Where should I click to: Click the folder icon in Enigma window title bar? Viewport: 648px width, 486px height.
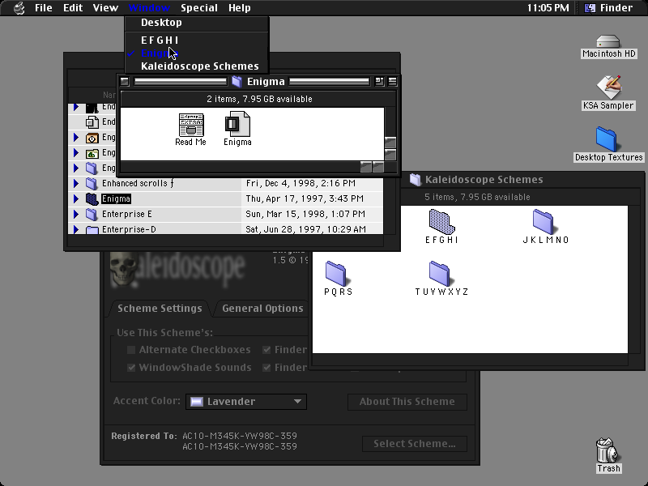[x=237, y=82]
